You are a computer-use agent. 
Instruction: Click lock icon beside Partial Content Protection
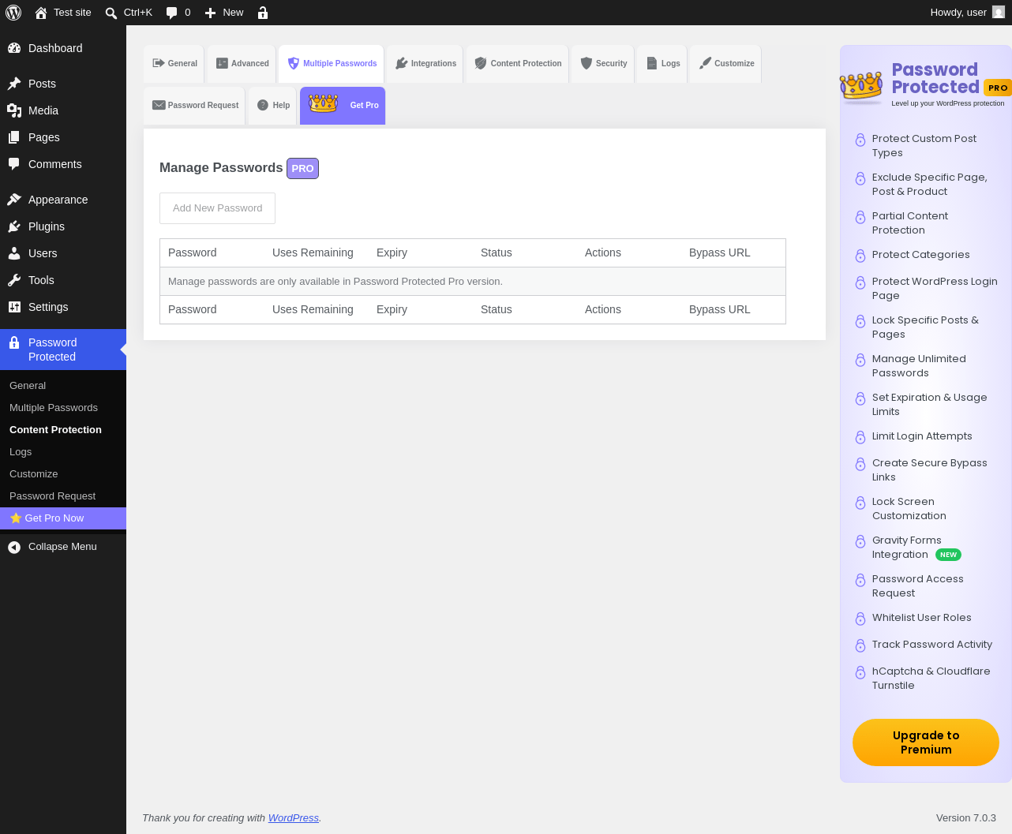click(x=860, y=217)
